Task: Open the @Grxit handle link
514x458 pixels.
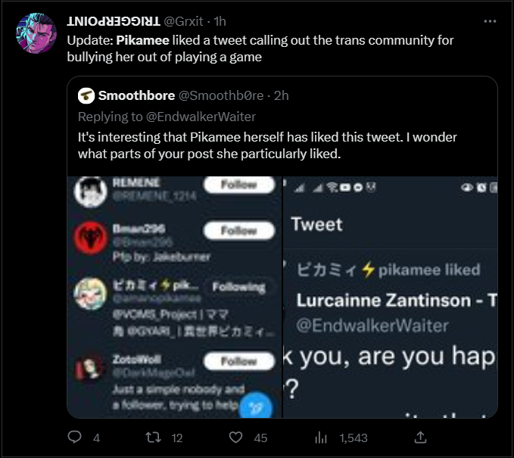Action: [x=184, y=20]
